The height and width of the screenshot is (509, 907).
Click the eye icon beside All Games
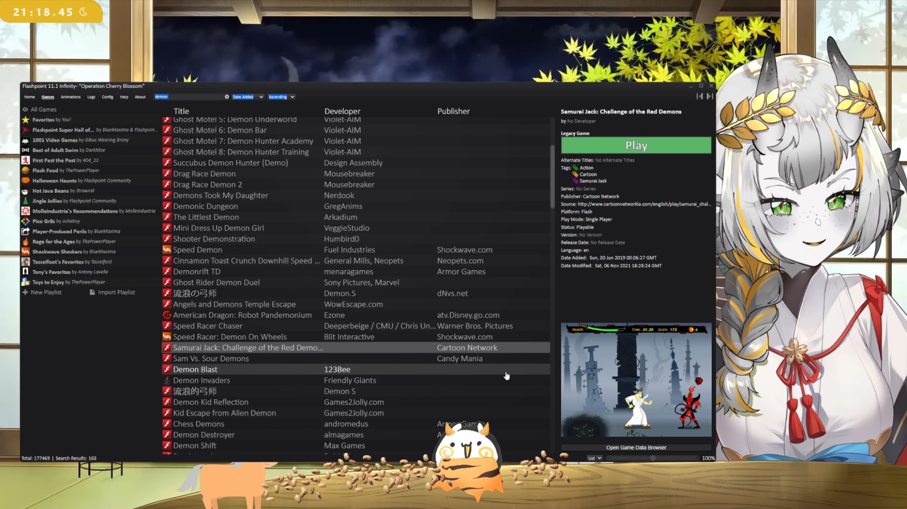25,110
